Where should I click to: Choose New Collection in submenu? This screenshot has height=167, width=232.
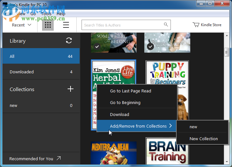tap(203, 139)
